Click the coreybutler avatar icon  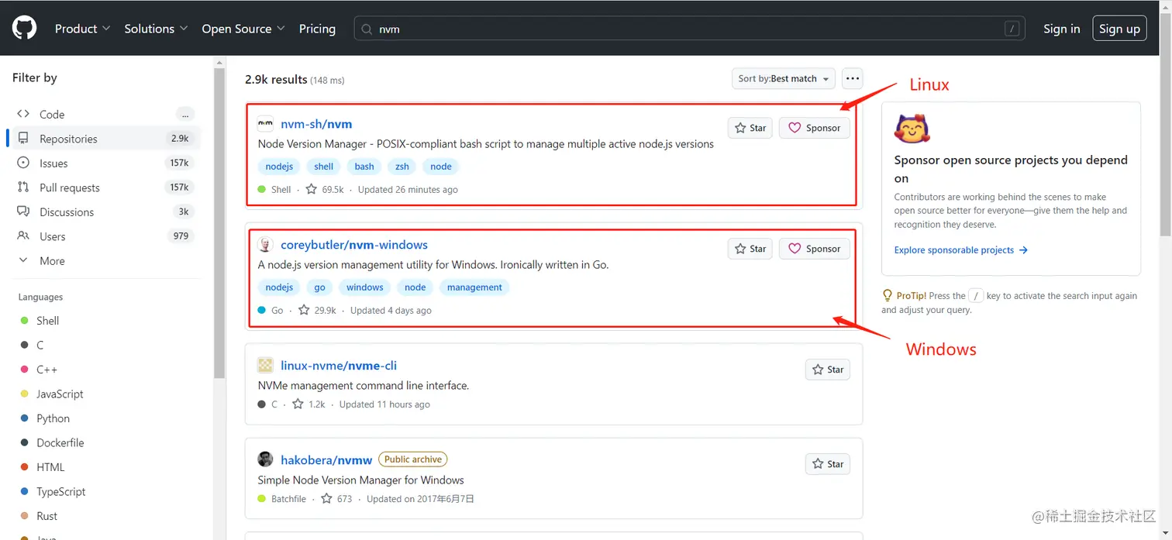[x=265, y=245]
